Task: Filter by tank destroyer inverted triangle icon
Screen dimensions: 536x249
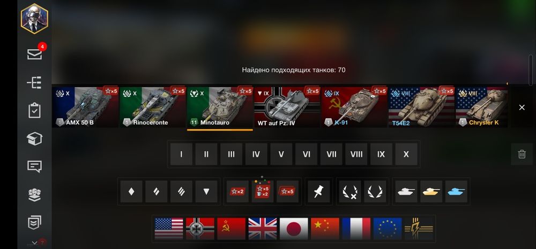Action: coord(206,191)
